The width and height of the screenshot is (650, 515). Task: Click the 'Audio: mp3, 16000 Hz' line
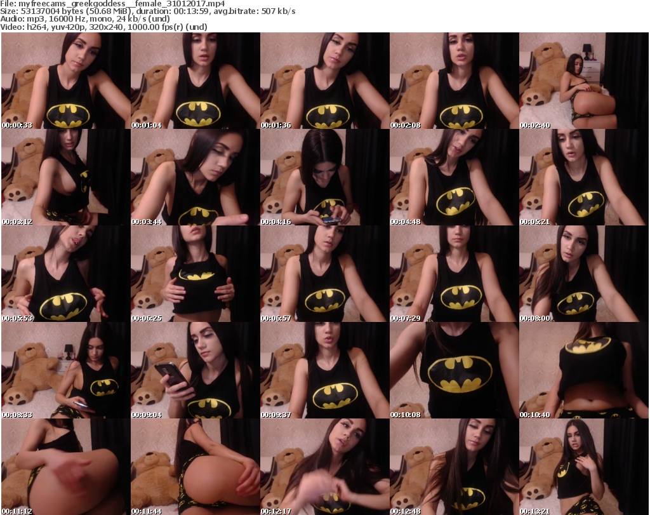(x=85, y=18)
